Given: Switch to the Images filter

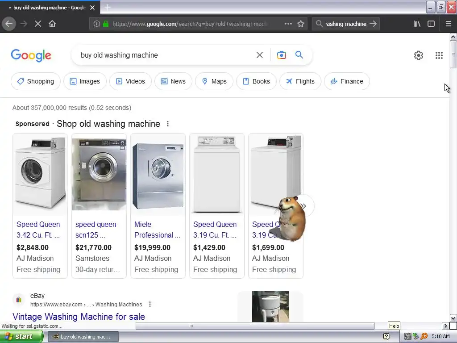Looking at the screenshot, I should click(85, 81).
